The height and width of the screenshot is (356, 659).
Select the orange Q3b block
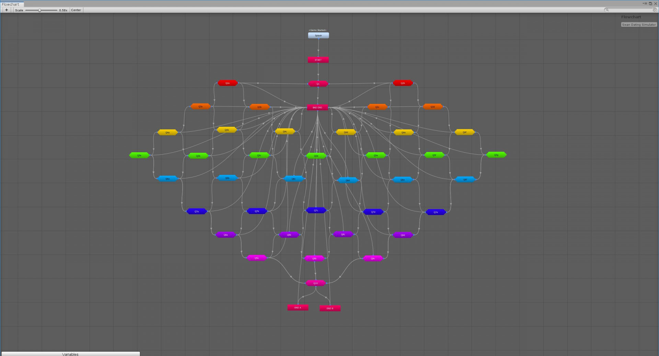[x=259, y=107]
